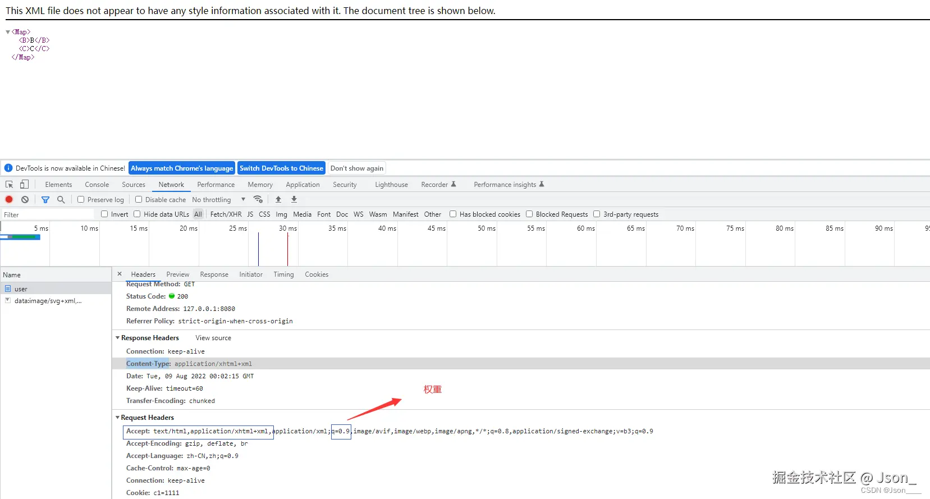Screen dimensions: 930x499
Task: Toggle the network filter funnel icon
Action: click(x=45, y=199)
